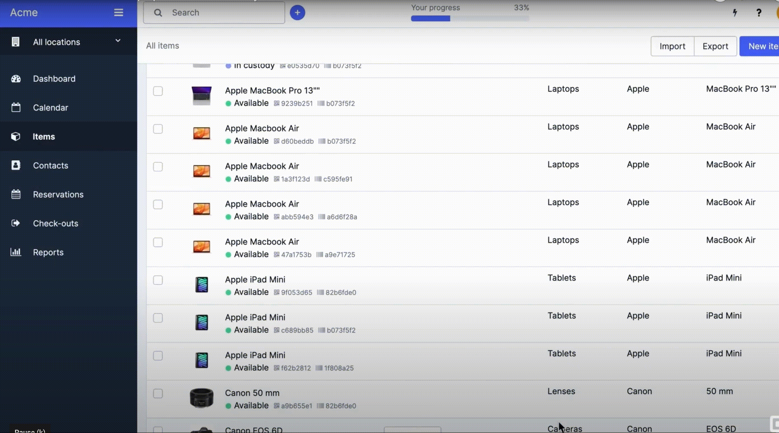Navigate to Reservations section
Screen dimensions: 779x433
pyautogui.click(x=58, y=195)
